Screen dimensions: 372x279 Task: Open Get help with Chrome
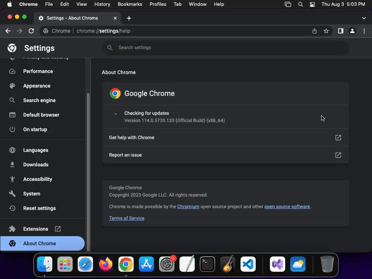point(225,138)
